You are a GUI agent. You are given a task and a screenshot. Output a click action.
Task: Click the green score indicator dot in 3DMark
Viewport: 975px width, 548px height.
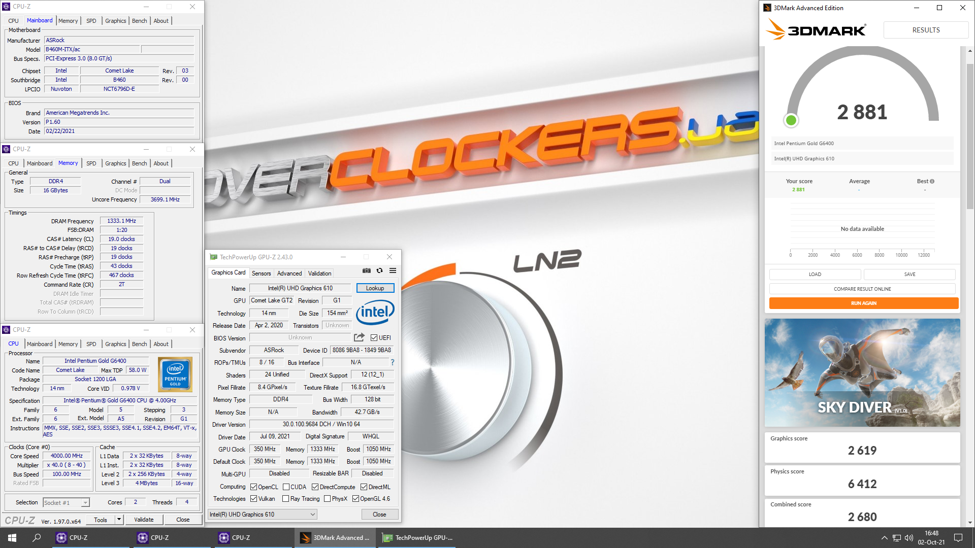tap(791, 120)
